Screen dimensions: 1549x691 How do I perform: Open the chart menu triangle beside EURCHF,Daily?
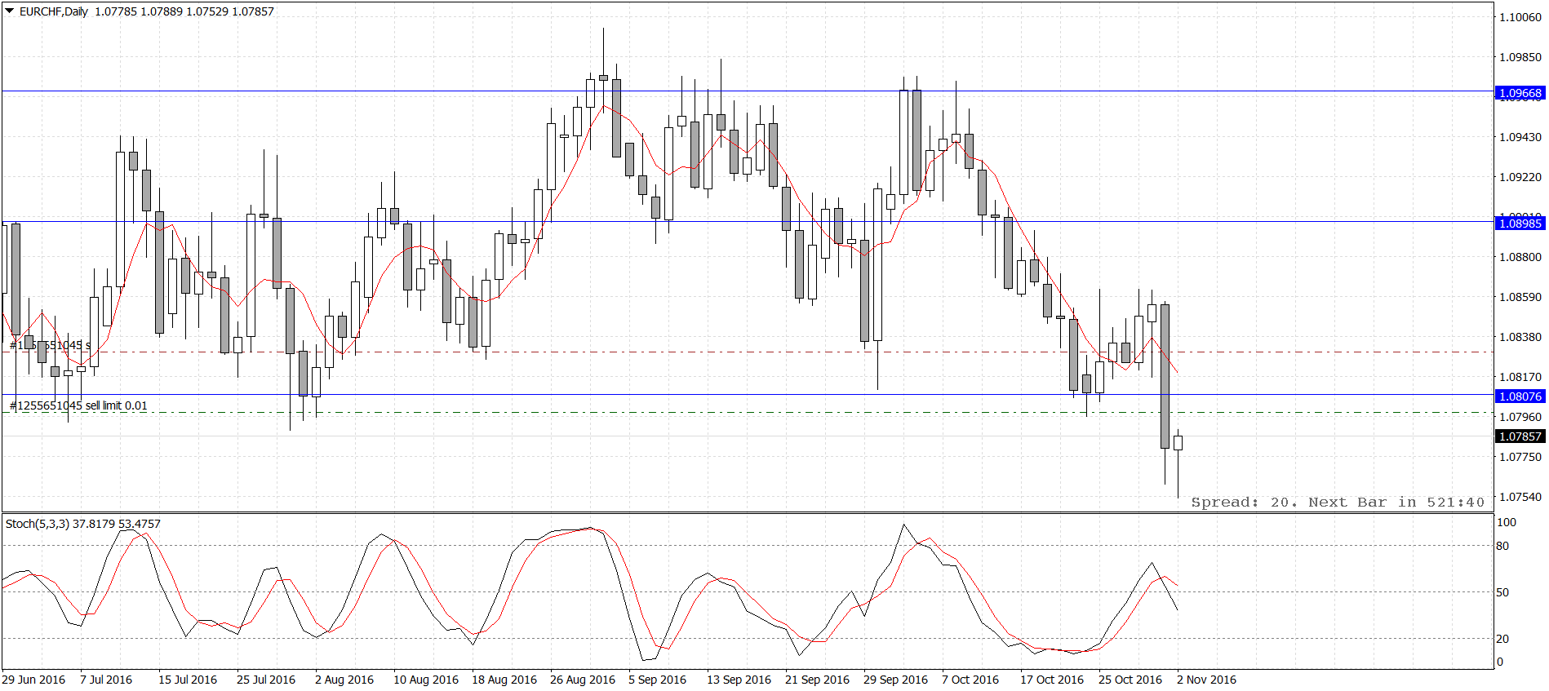pos(10,11)
